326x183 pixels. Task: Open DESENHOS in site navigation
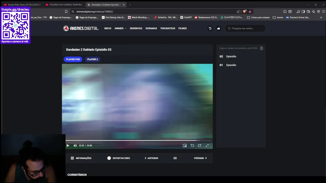tap(136, 28)
